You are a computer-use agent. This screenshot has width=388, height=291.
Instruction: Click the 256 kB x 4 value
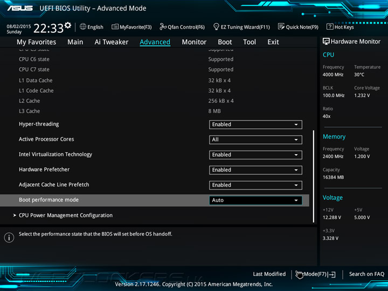coord(221,101)
